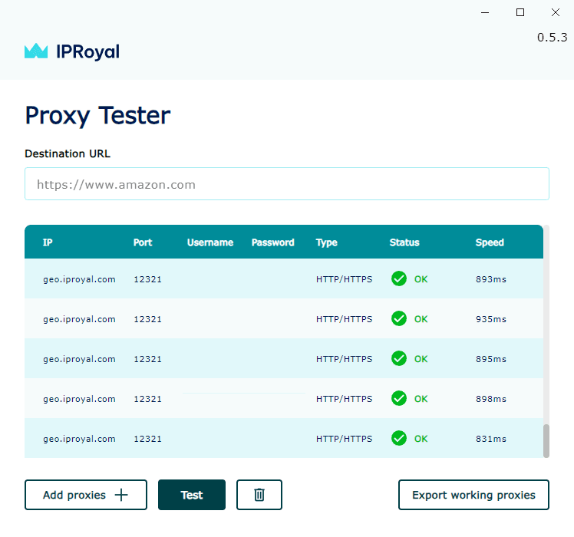Click the trash can delete icon
The width and height of the screenshot is (574, 537).
(259, 495)
